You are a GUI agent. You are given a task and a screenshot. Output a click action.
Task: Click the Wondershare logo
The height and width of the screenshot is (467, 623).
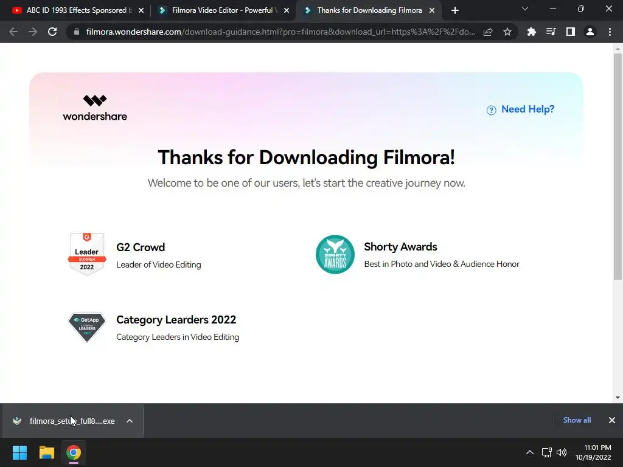click(x=95, y=108)
